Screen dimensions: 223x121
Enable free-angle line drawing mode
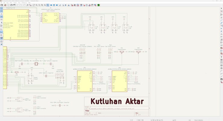[2, 29]
